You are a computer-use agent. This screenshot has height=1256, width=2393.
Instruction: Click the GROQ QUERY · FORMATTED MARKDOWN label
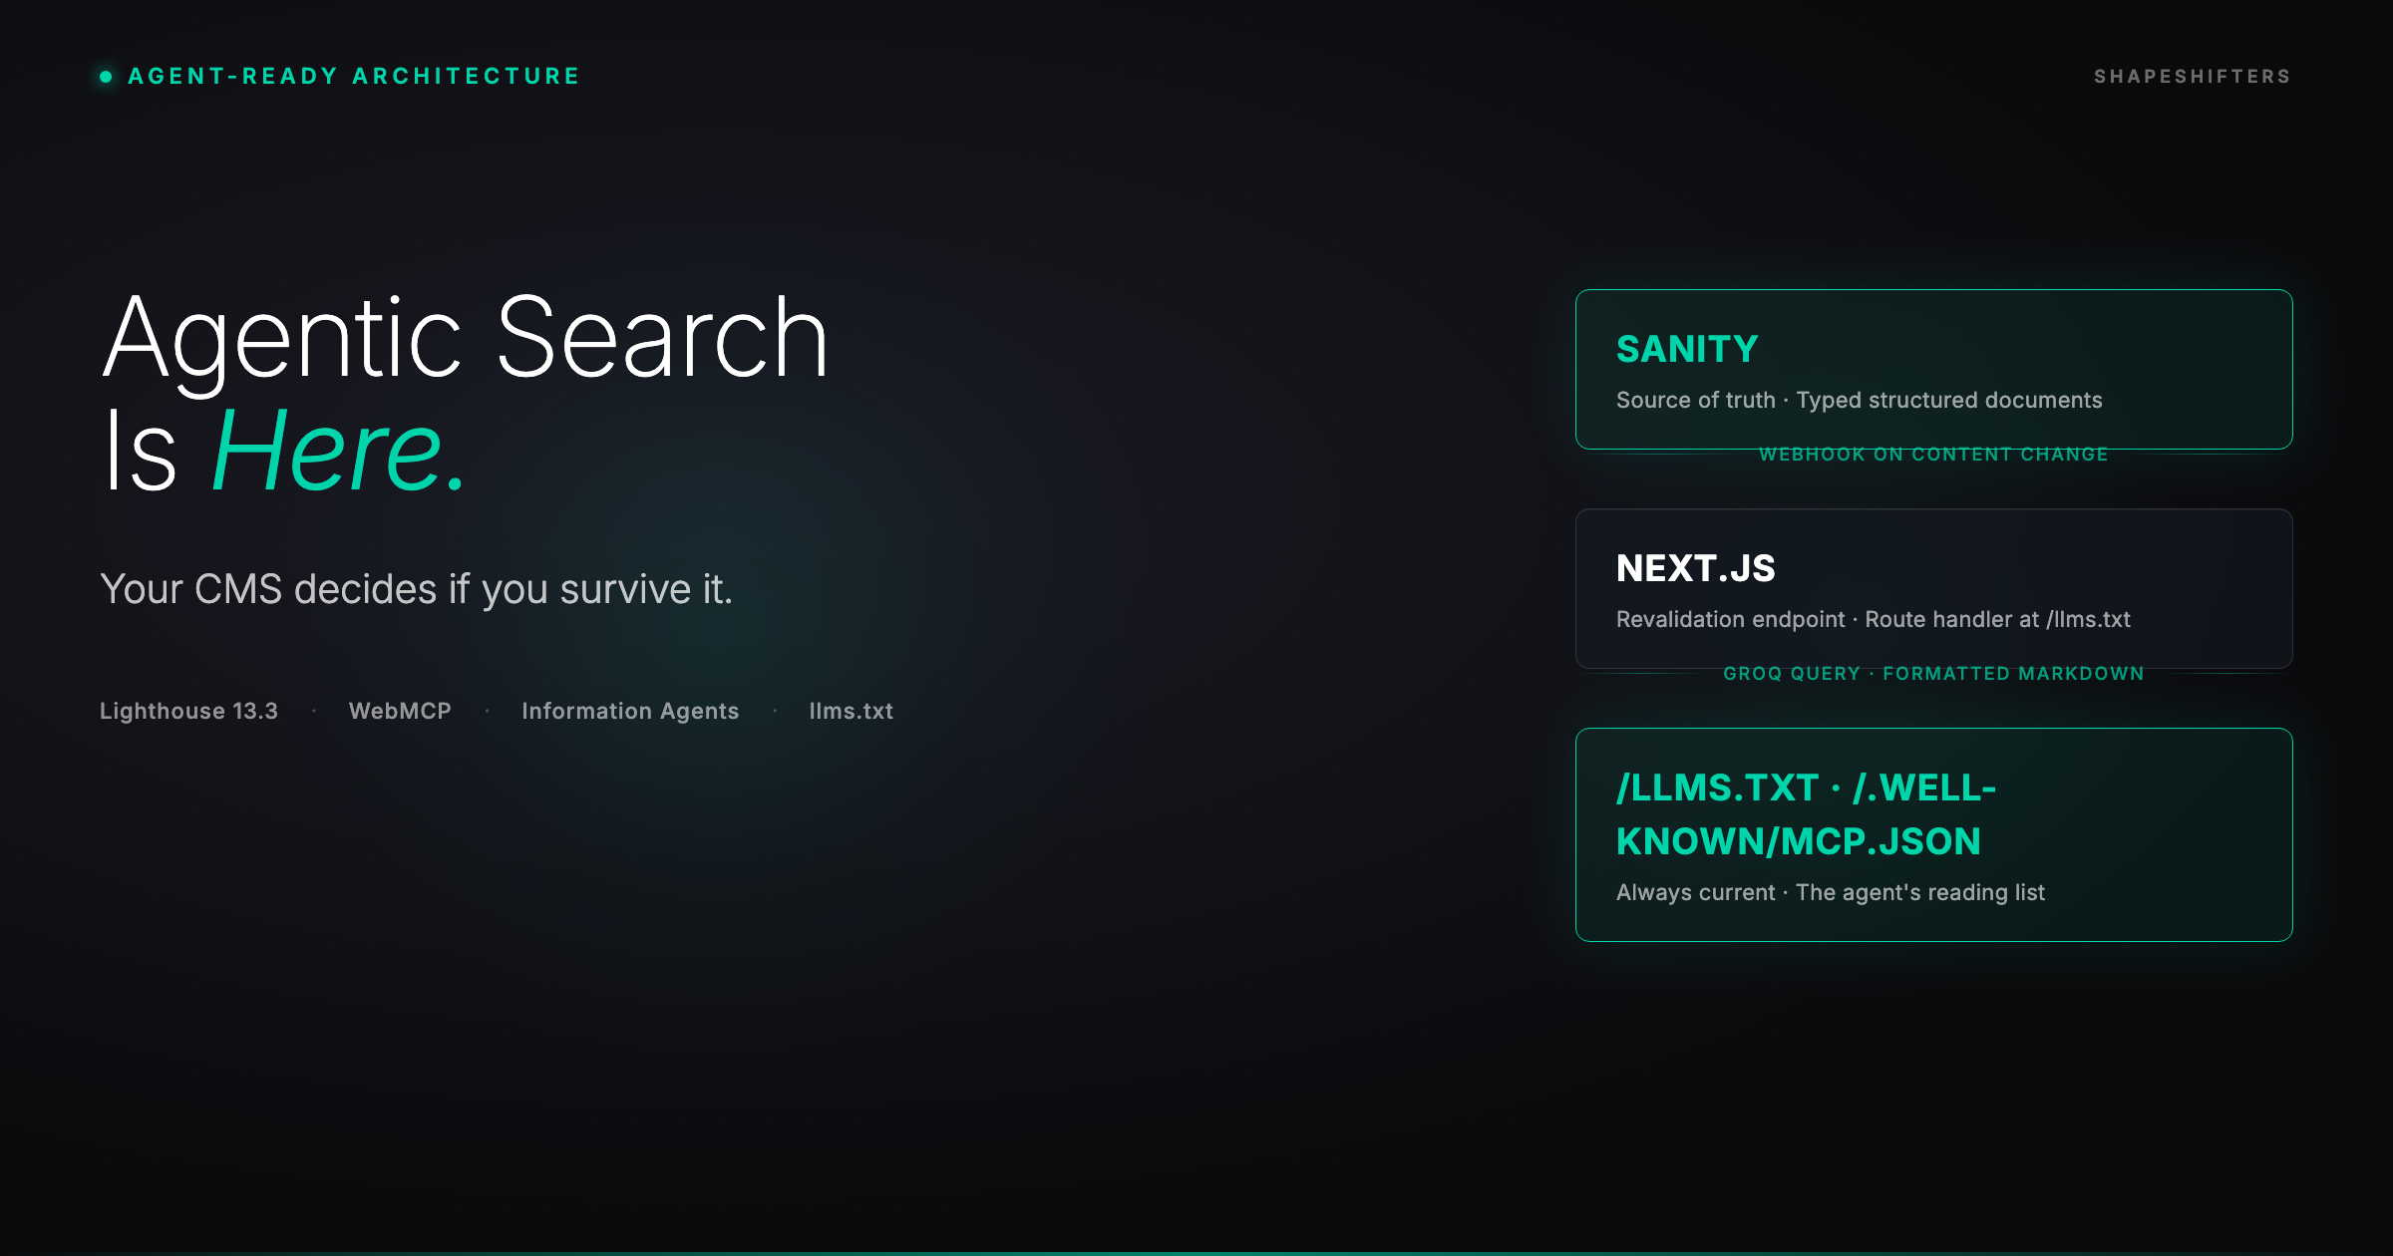[x=1933, y=674]
